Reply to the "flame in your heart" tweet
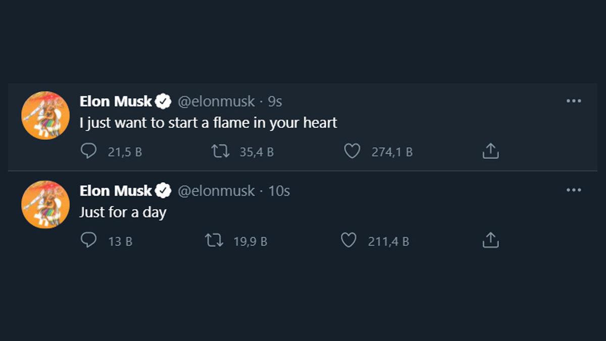This screenshot has height=341, width=606. [x=89, y=151]
